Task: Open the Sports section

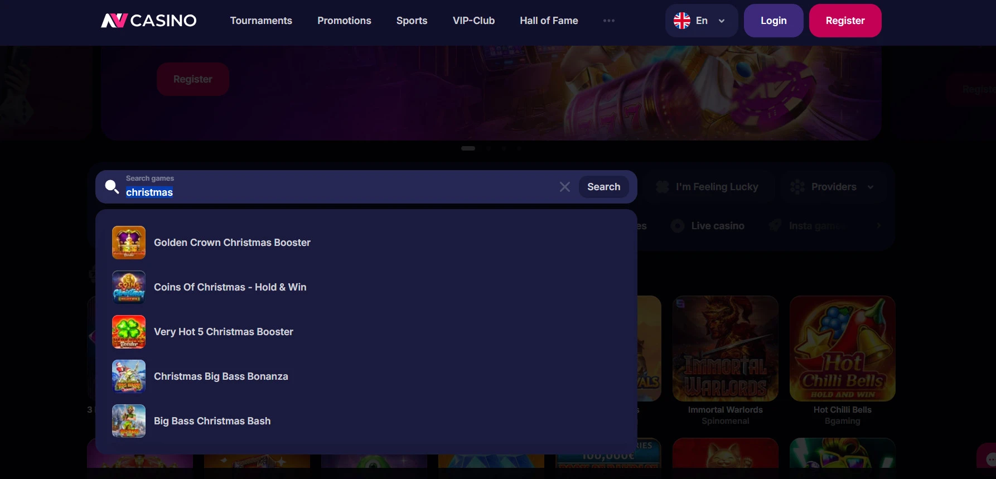Action: coord(412,21)
